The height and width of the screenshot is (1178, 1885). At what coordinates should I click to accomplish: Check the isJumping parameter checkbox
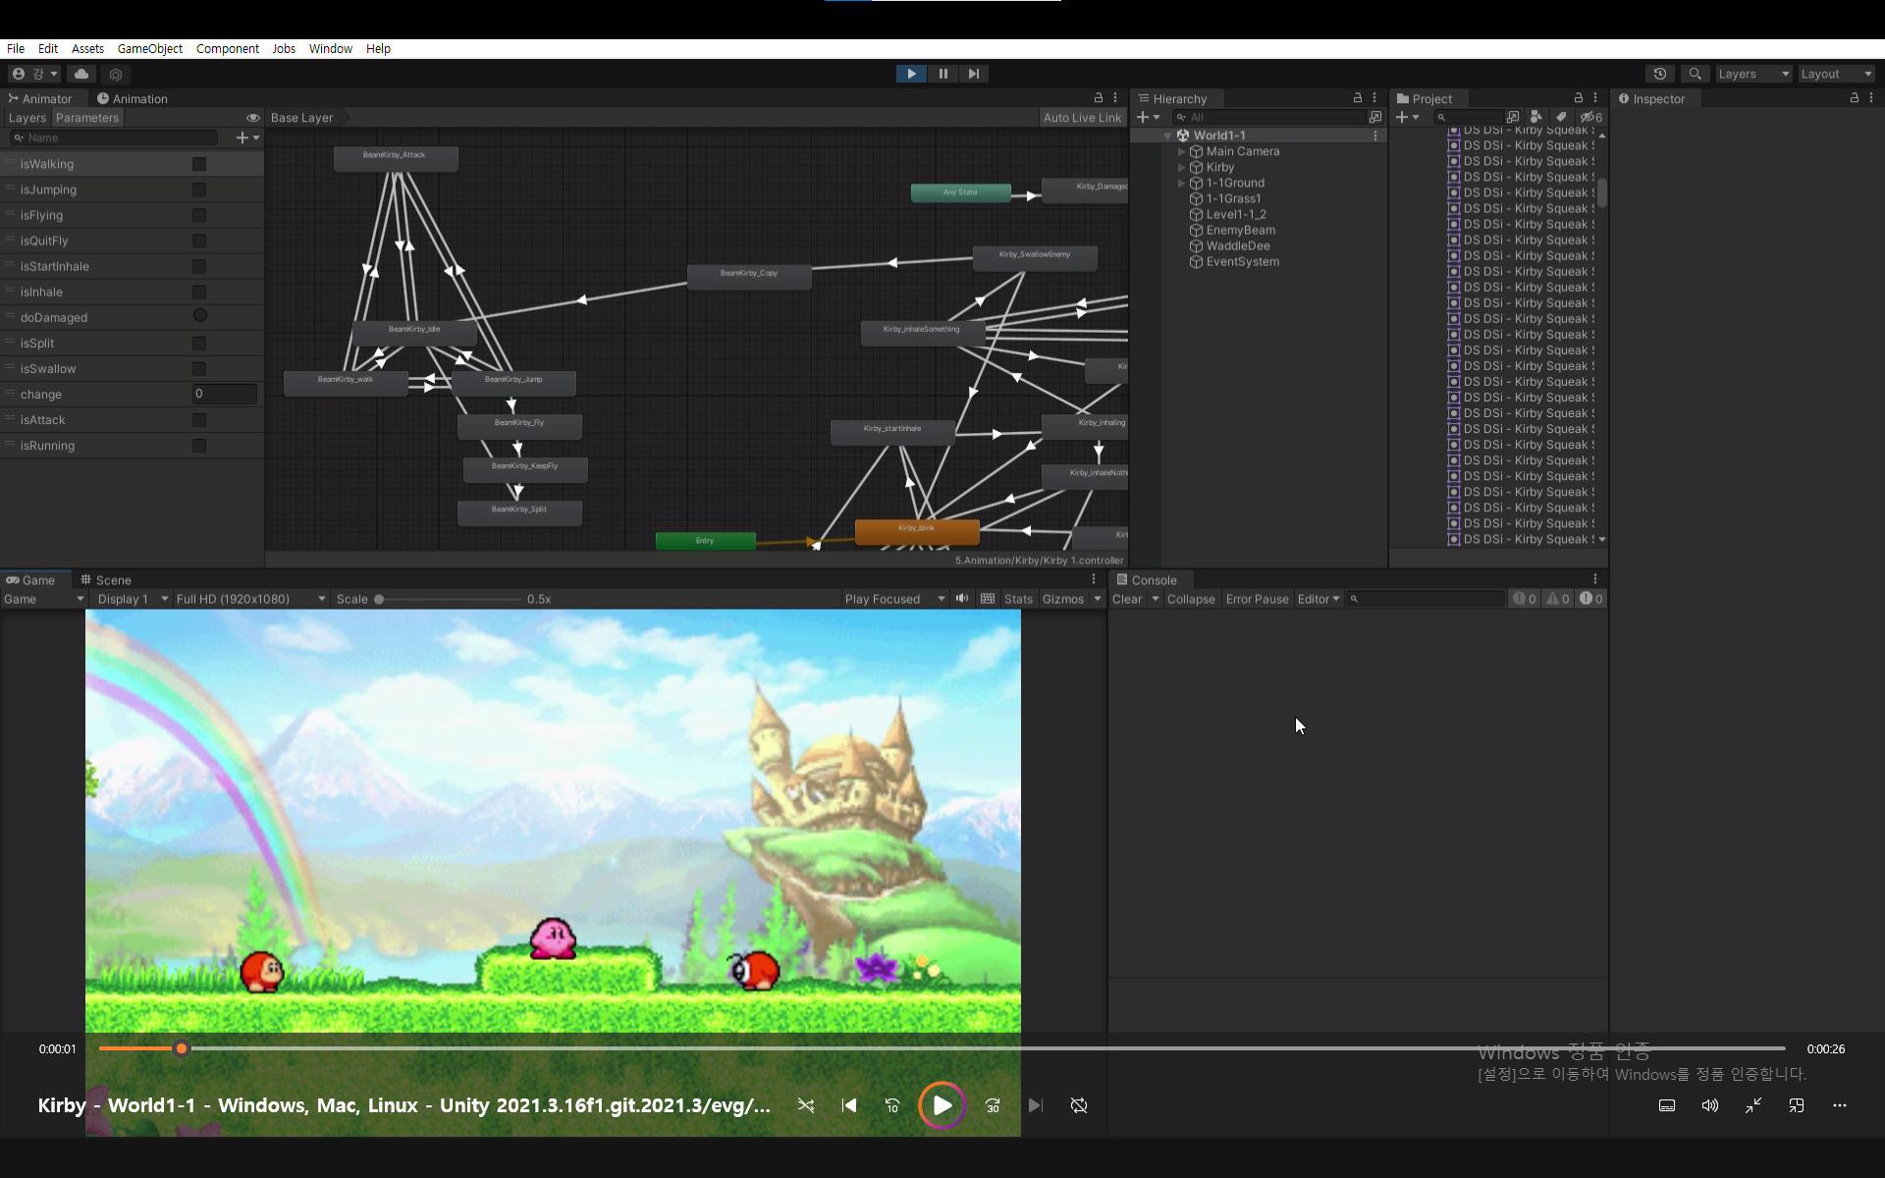click(199, 189)
